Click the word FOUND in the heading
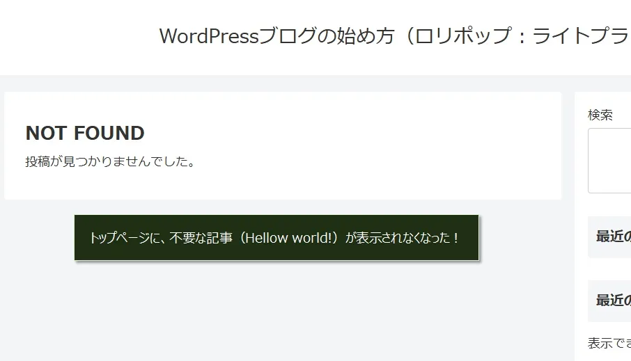Screen dimensions: 631x361 click(109, 133)
